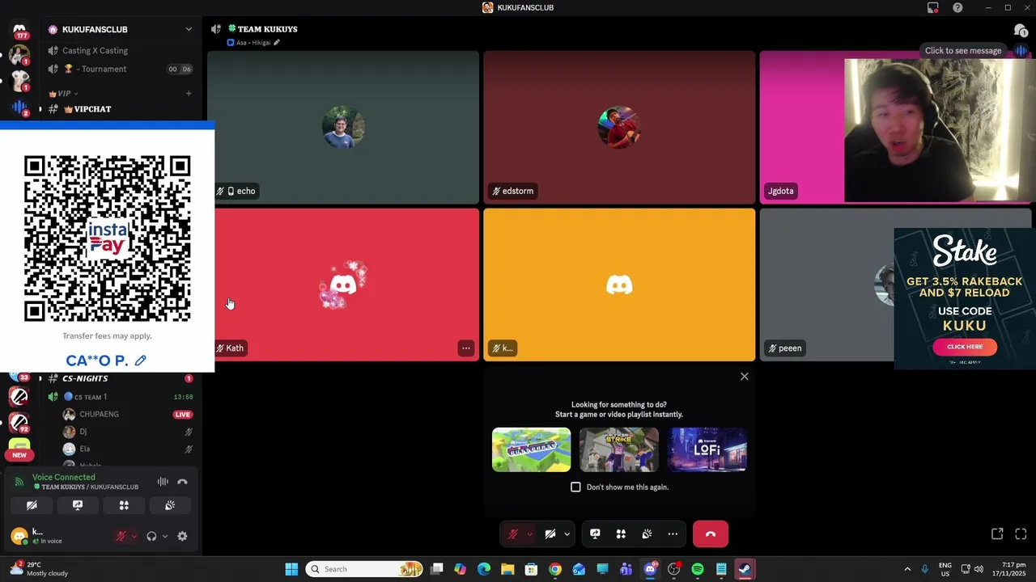Image resolution: width=1036 pixels, height=582 pixels.
Task: Focus Jgdota's webcam tile
Action: [895, 128]
